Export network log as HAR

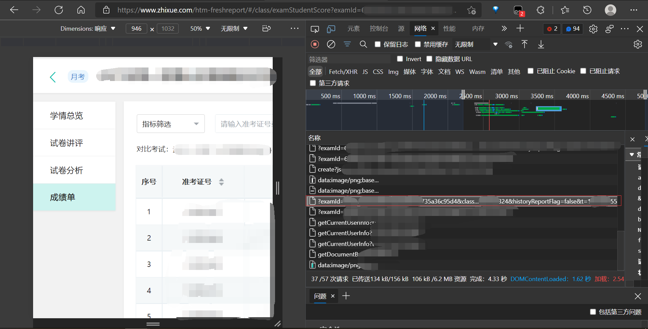(541, 44)
